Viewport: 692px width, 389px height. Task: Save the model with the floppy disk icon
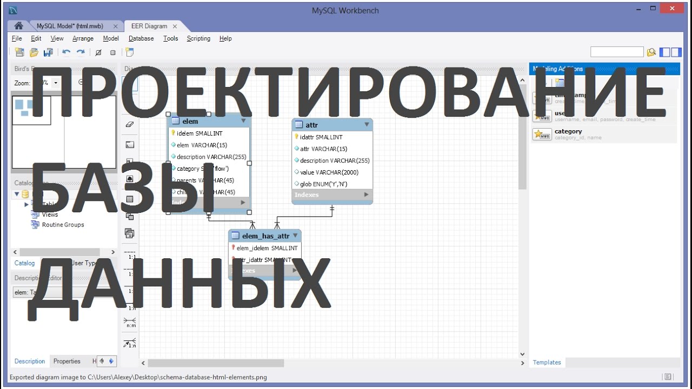pos(48,52)
